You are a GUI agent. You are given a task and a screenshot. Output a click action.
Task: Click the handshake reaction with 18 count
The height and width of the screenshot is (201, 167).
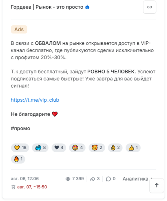20,148
